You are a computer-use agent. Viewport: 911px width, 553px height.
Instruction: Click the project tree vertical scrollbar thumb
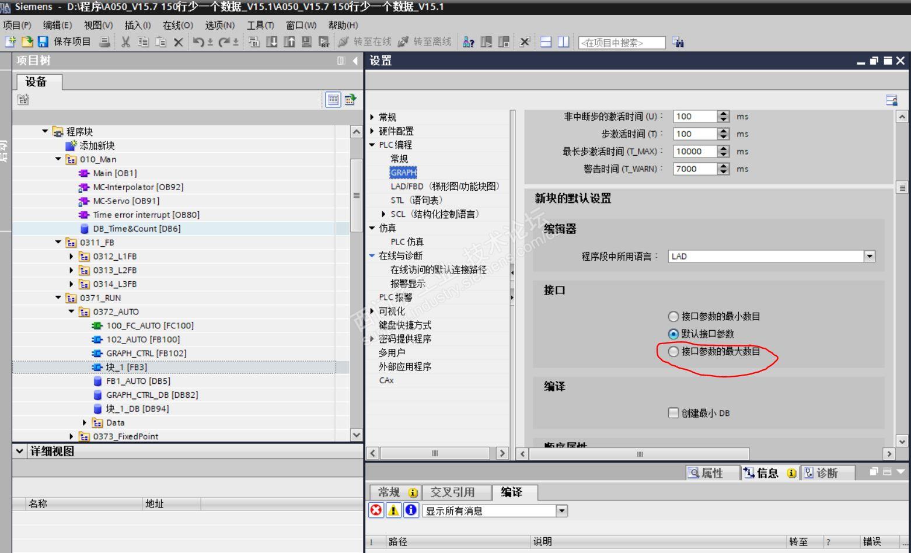(356, 195)
